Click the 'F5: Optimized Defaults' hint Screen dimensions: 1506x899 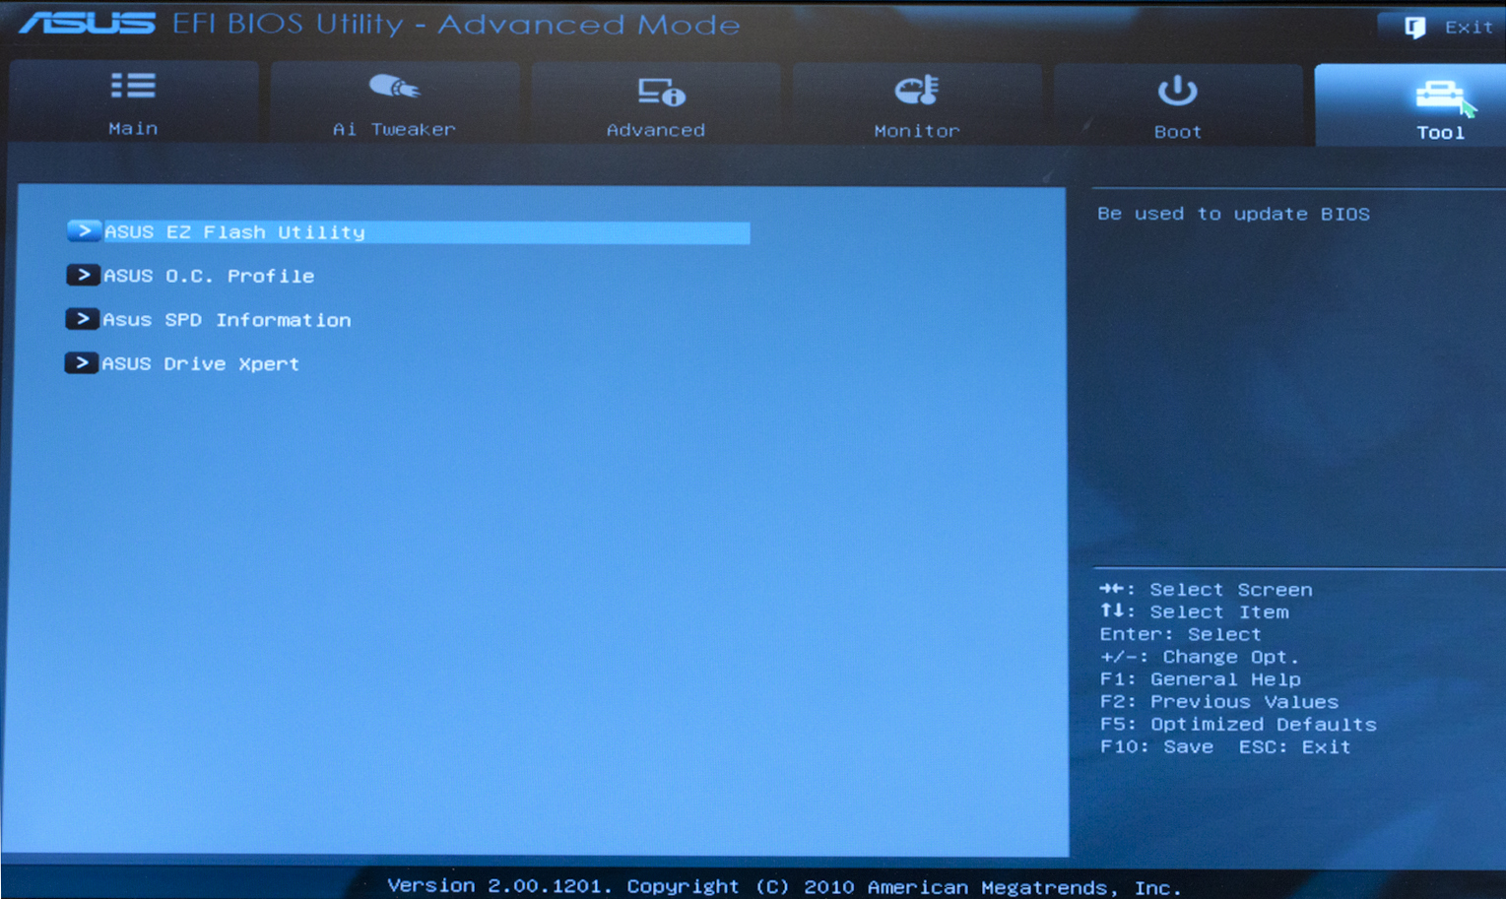point(1238,725)
